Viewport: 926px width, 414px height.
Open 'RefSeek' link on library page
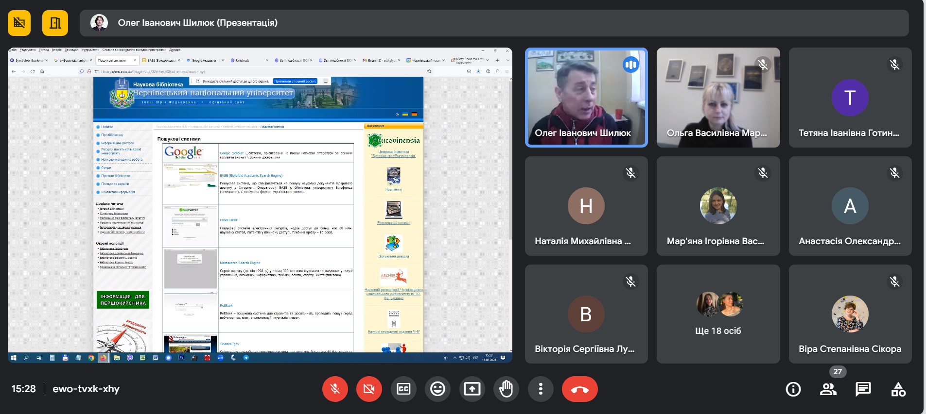point(226,305)
